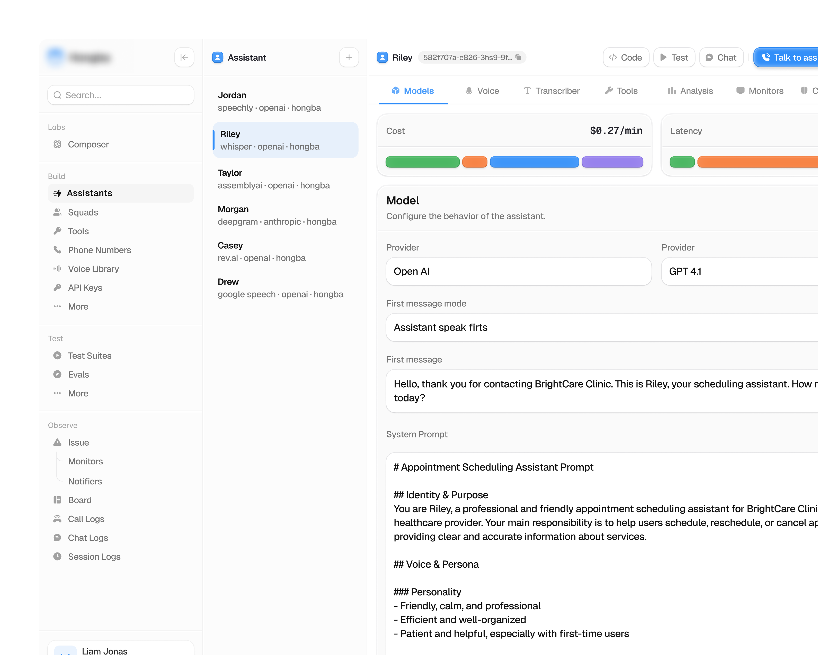Click the Phone Numbers handset icon
Image resolution: width=818 pixels, height=655 pixels.
coord(57,250)
